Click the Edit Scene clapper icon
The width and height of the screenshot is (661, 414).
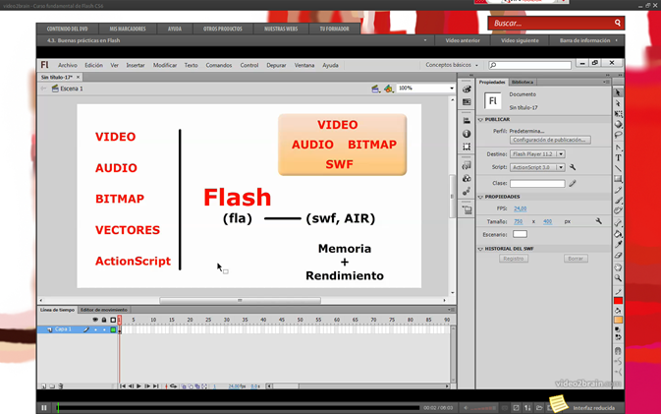(x=375, y=89)
